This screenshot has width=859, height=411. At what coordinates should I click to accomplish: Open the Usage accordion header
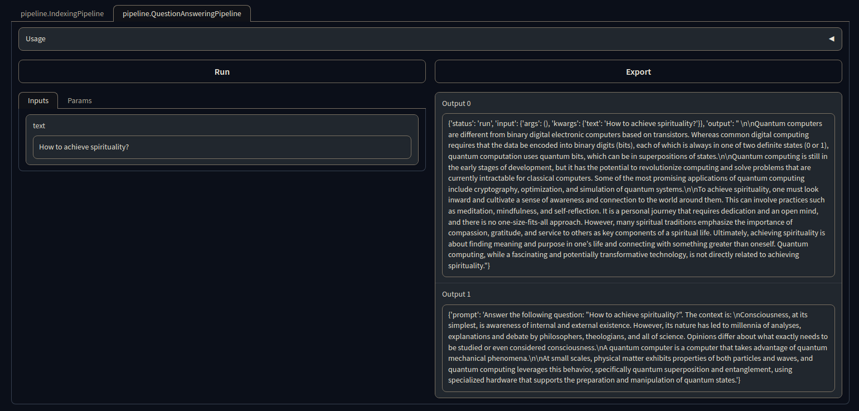[x=223, y=39]
